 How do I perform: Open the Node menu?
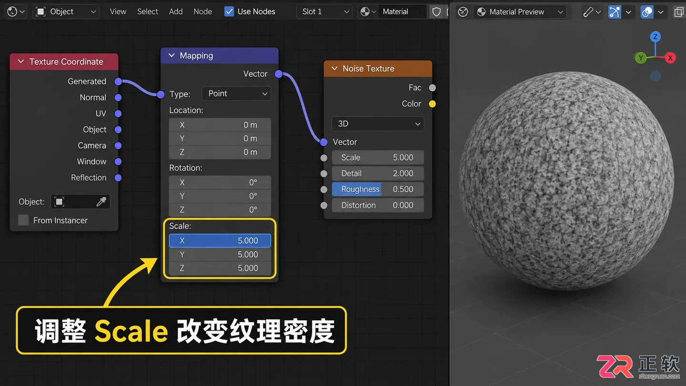(202, 11)
